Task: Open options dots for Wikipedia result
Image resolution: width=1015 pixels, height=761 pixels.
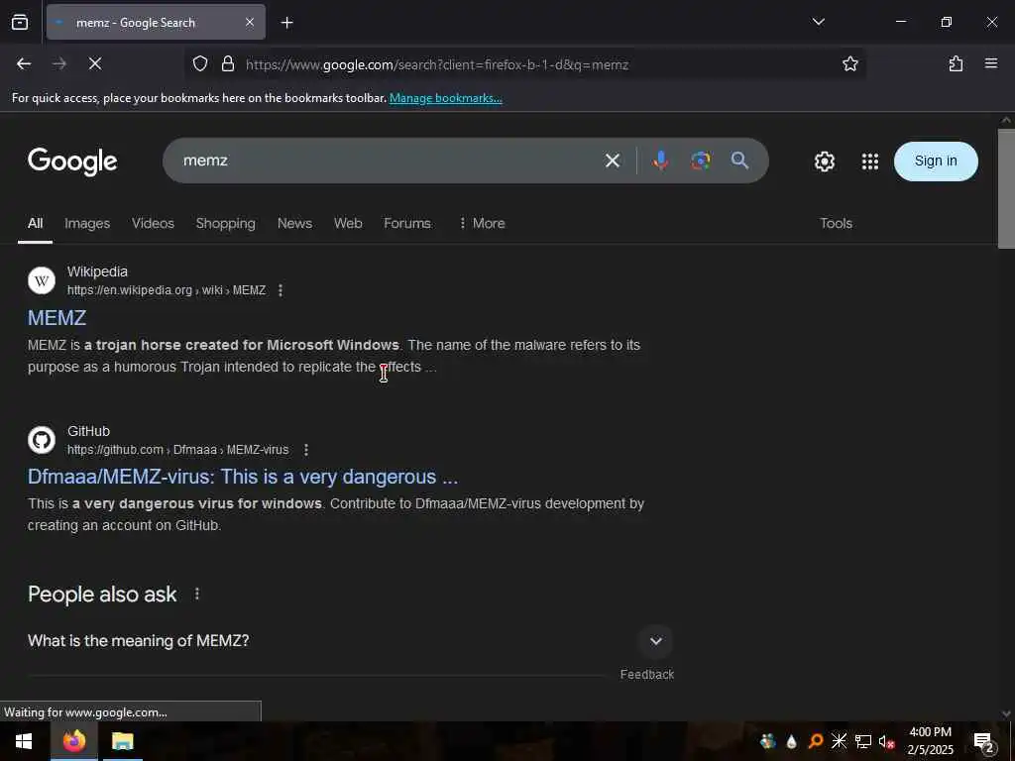Action: [x=281, y=290]
